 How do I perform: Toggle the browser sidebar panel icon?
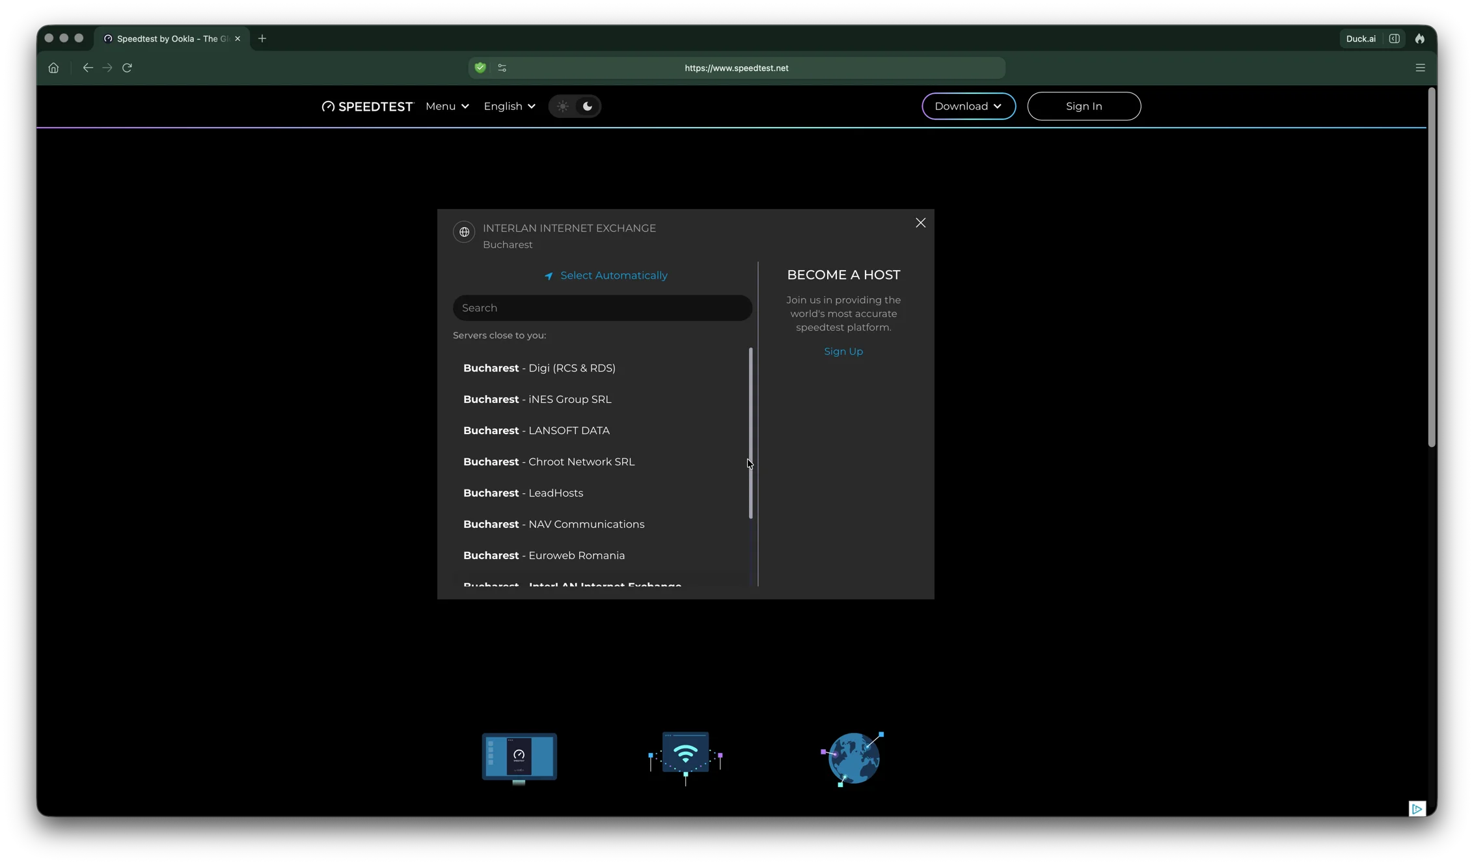click(1394, 38)
